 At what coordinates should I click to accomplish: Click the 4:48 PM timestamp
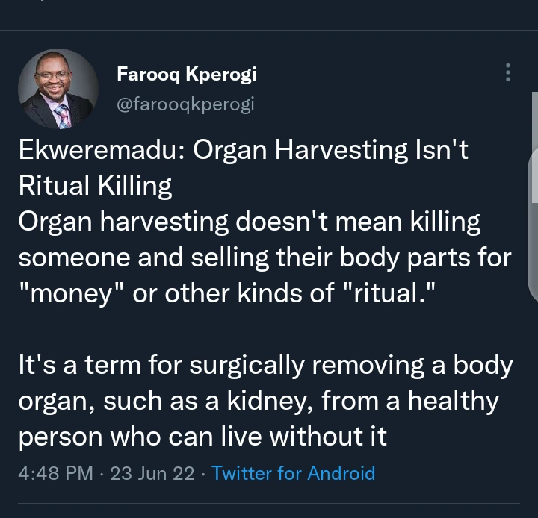(55, 473)
